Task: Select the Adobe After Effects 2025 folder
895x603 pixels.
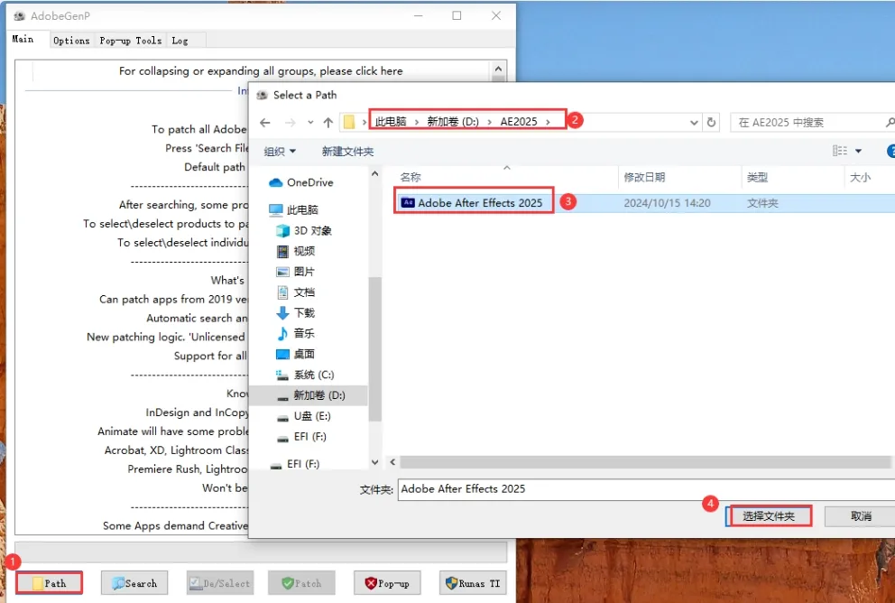Action: tap(479, 203)
